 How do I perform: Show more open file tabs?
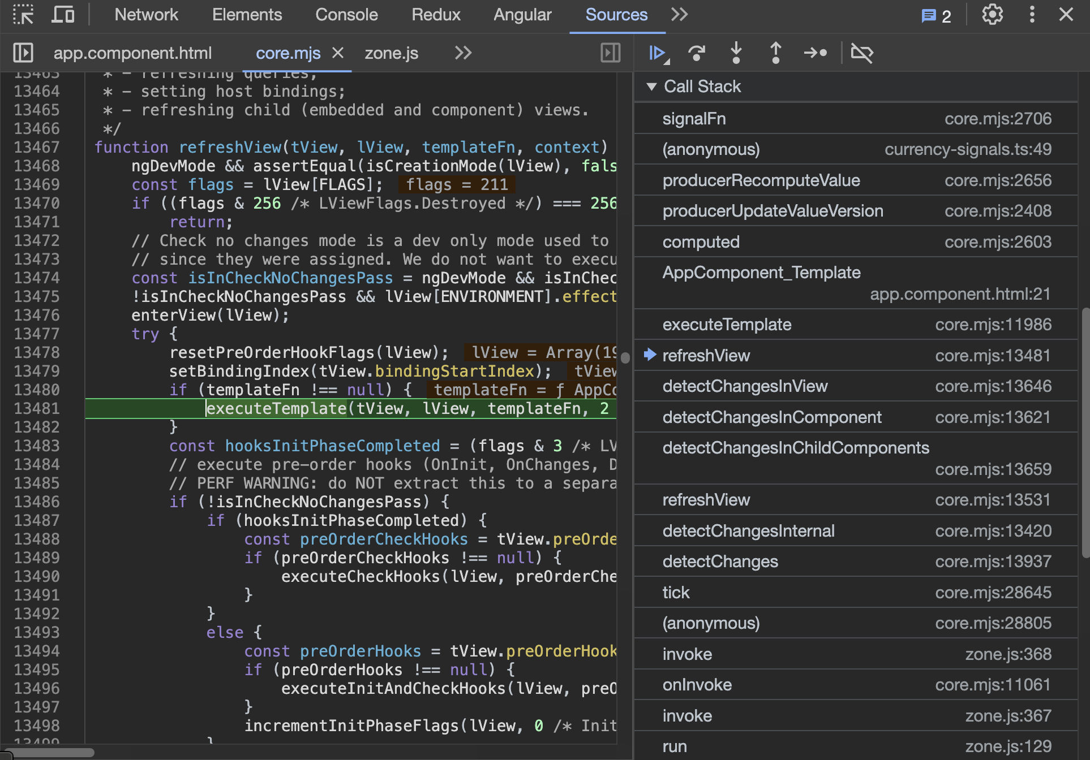pyautogui.click(x=463, y=53)
